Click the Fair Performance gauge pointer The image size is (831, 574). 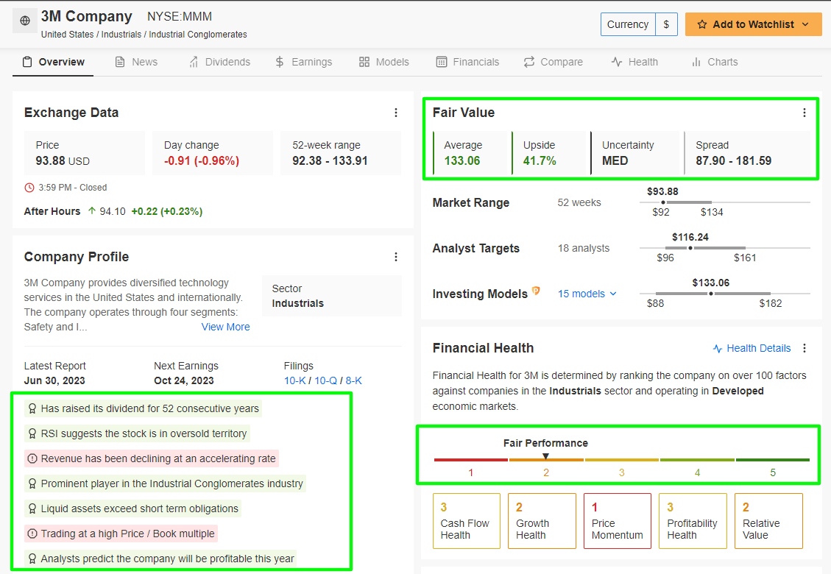coord(546,456)
